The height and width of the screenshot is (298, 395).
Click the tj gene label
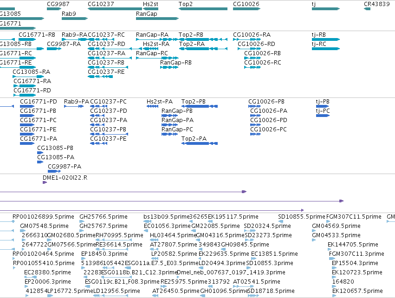[314, 4]
